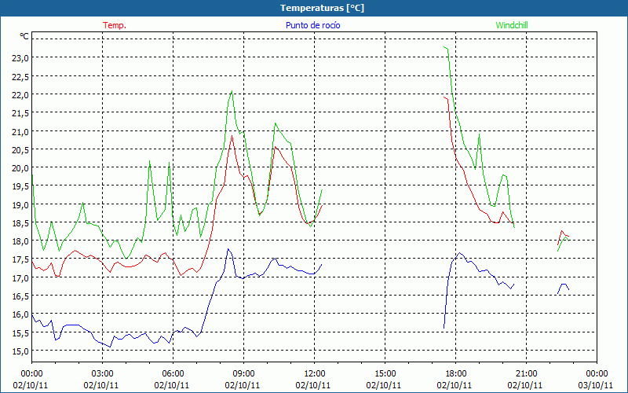Click the red Temp. legend label
Viewport: 628px width, 393px height.
point(115,25)
